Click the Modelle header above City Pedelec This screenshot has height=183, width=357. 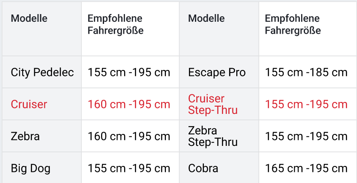(x=29, y=18)
